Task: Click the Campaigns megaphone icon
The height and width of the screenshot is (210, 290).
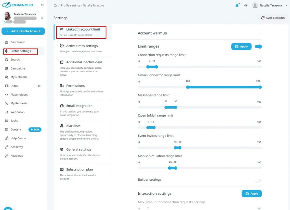Action: click(x=7, y=68)
